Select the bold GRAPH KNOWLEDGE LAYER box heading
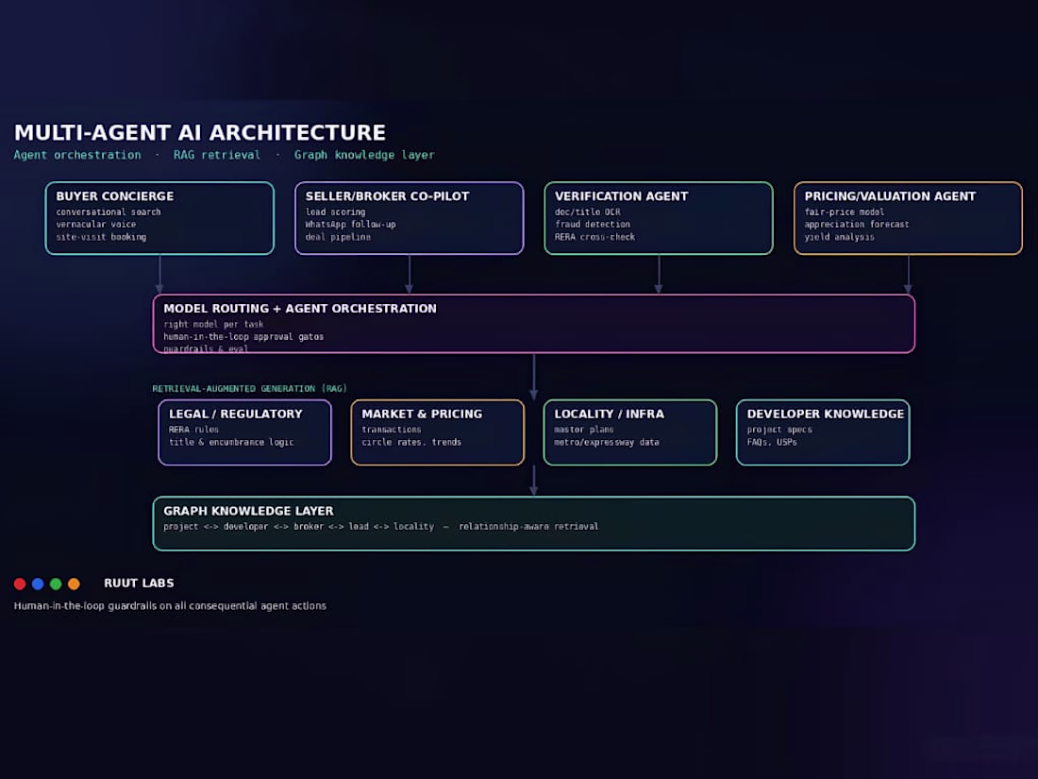This screenshot has height=779, width=1038. [x=248, y=512]
